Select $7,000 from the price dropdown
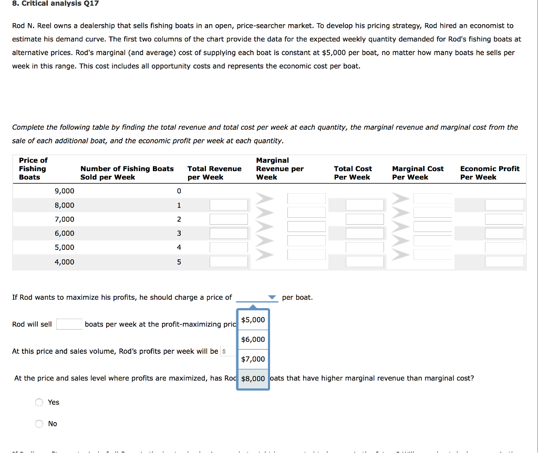 253,359
